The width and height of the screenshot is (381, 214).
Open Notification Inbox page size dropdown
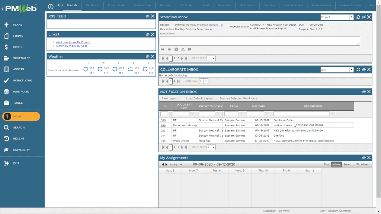(x=213, y=147)
